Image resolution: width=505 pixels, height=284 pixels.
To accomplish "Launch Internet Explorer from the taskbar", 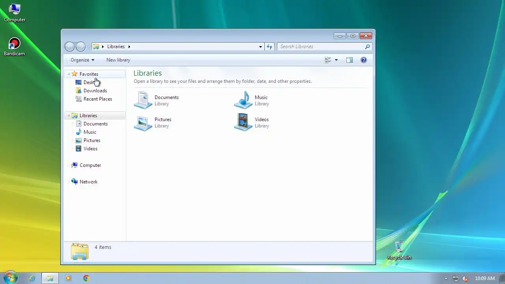I will pos(32,278).
